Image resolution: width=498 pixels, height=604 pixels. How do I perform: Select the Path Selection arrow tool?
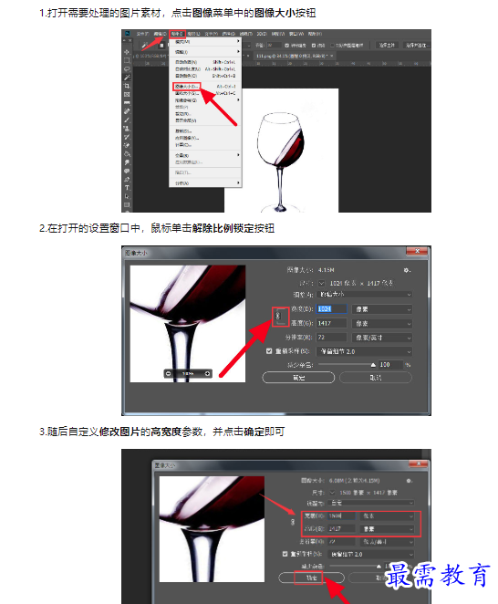pyautogui.click(x=127, y=196)
